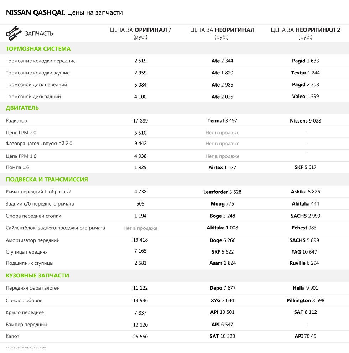349x353 pixels.
Task: Select the 'Радиатор' row label
Action: pos(16,121)
